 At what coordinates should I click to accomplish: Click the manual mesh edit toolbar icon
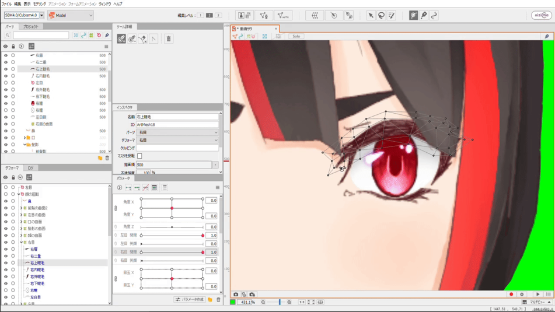click(x=264, y=15)
